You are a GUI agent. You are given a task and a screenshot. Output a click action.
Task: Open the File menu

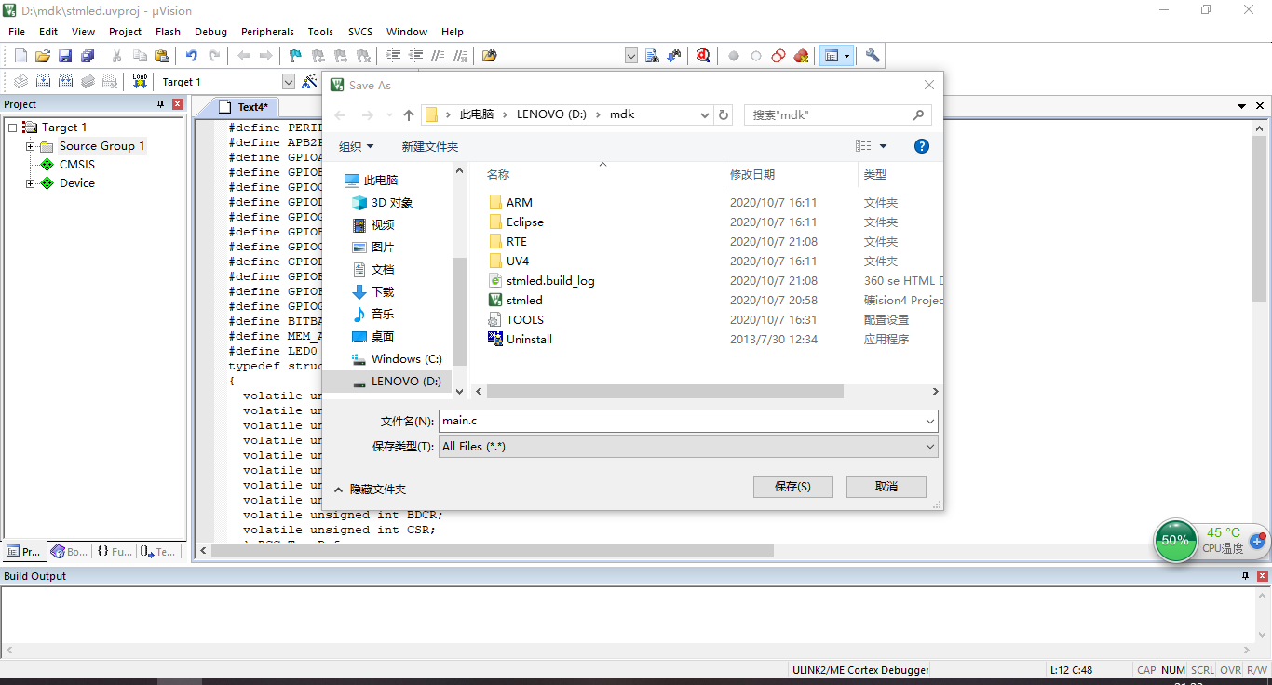point(17,32)
